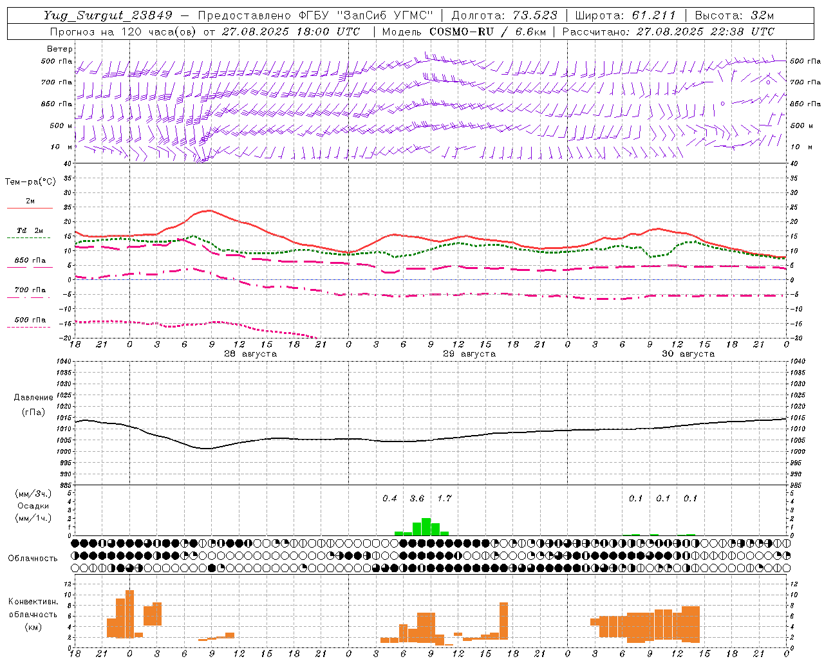
Task: Click the 28 августа date label
Action: tap(250, 354)
